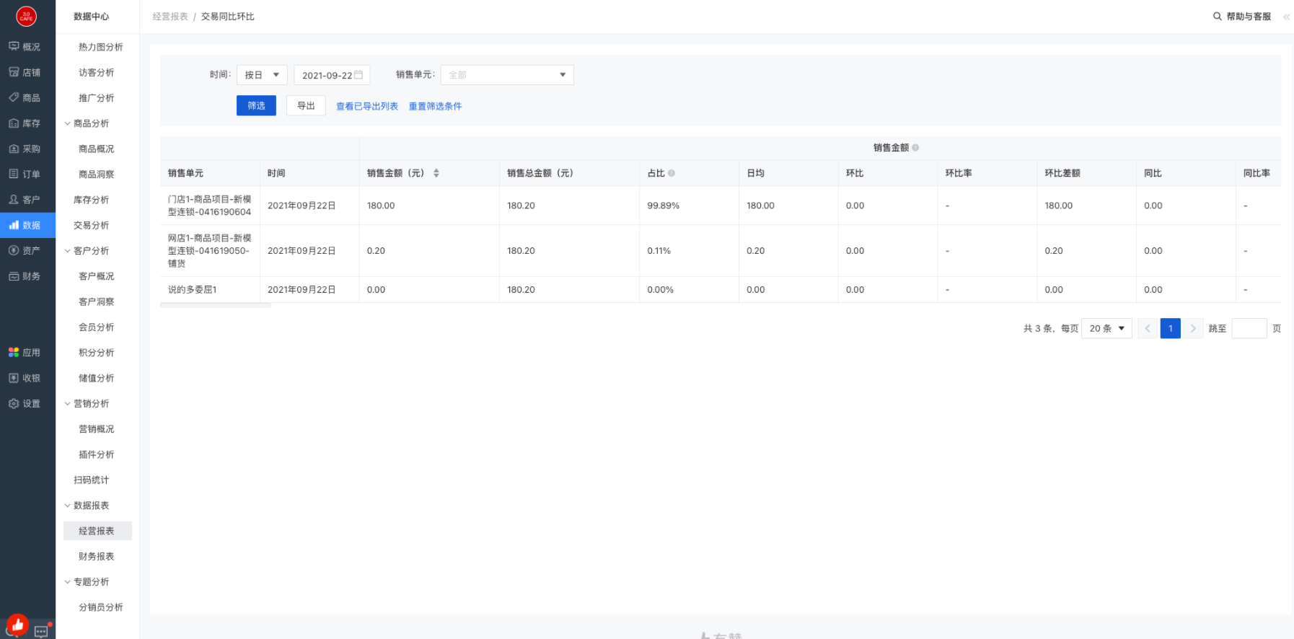
Task: Go to next page arrow
Action: click(1193, 328)
